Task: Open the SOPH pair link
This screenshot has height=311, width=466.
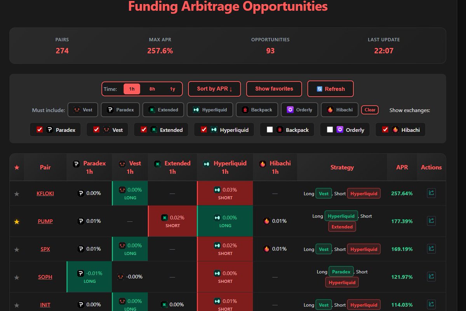Action: (45, 277)
